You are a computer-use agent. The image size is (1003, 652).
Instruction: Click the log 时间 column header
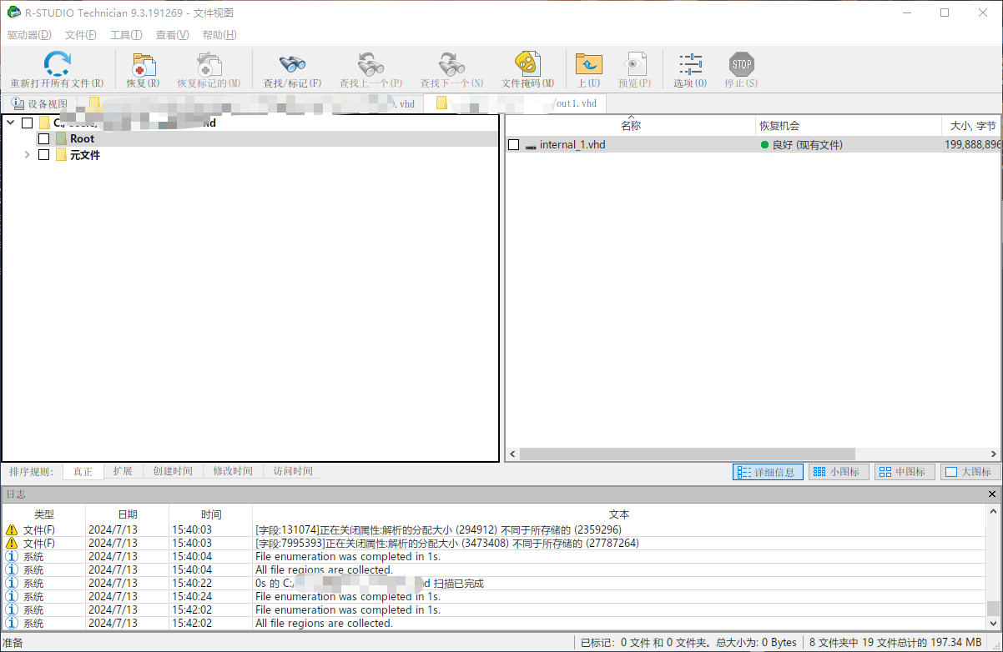[x=211, y=514]
